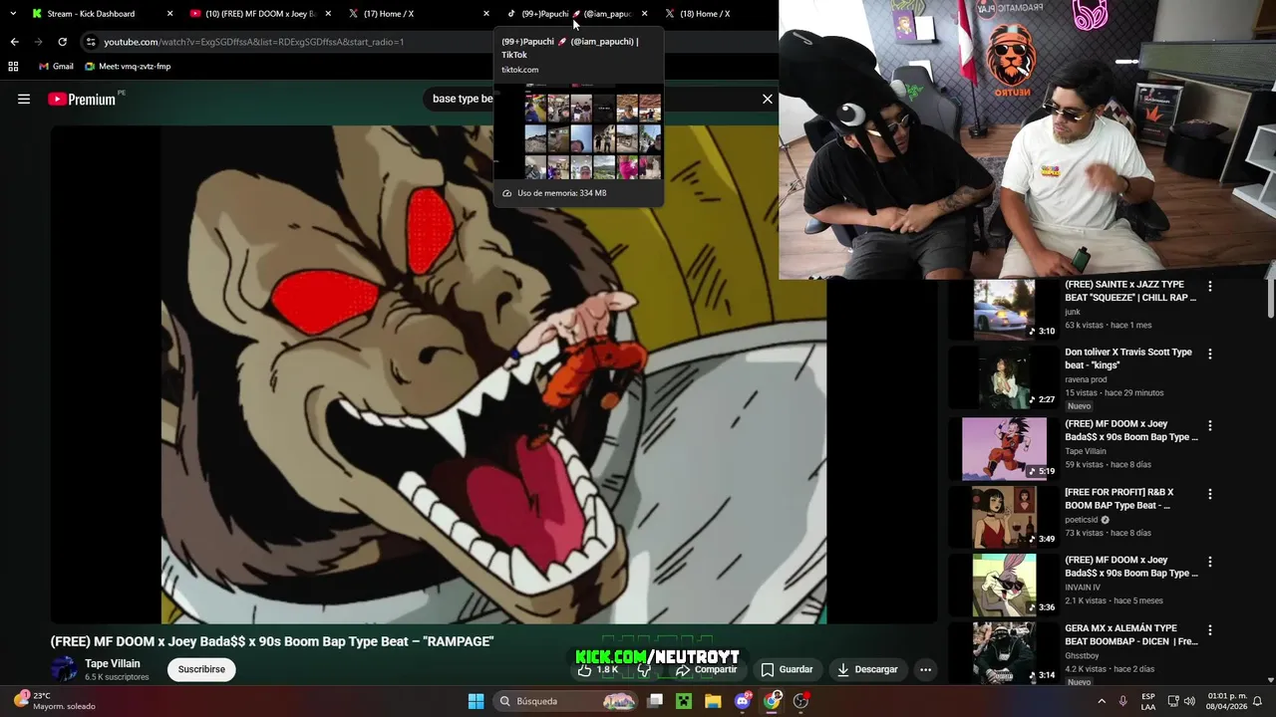Close the Stream - Kick Dashboard tab
This screenshot has height=717, width=1276.
coord(169,14)
